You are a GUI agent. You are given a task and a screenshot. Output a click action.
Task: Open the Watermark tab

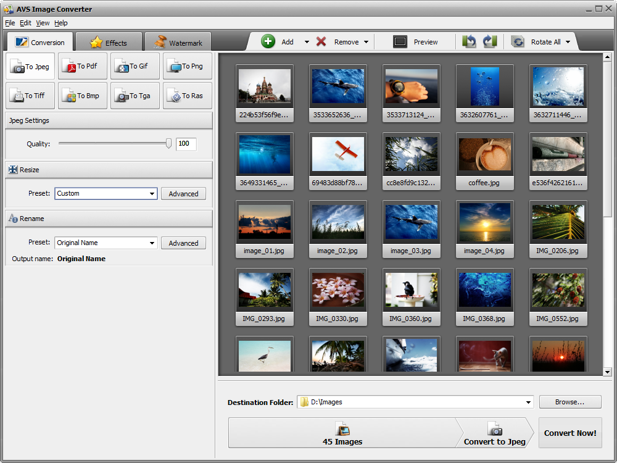(x=178, y=43)
